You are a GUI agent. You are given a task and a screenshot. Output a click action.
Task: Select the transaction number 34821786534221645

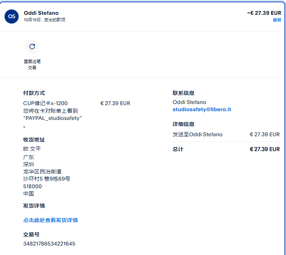click(x=49, y=244)
